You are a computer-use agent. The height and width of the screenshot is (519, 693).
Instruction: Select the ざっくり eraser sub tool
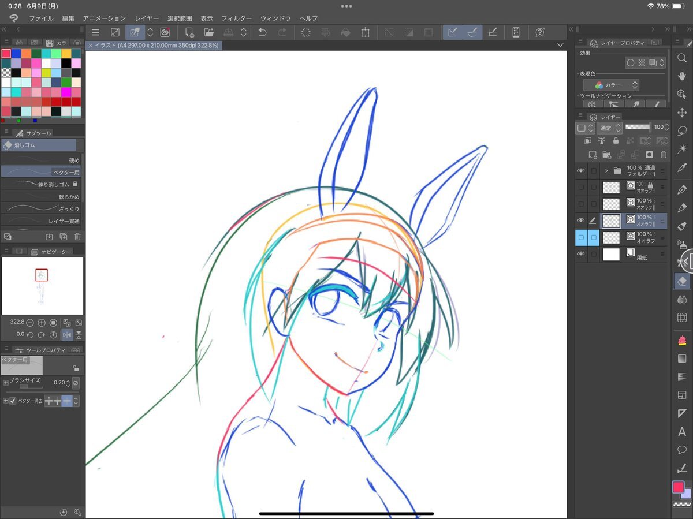tap(40, 208)
